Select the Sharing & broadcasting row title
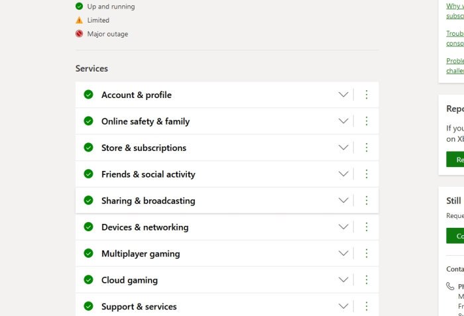The width and height of the screenshot is (464, 316). click(148, 201)
